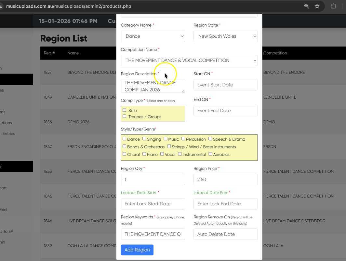
Task: Click the site info icon beside the URL
Action: coord(1,6)
